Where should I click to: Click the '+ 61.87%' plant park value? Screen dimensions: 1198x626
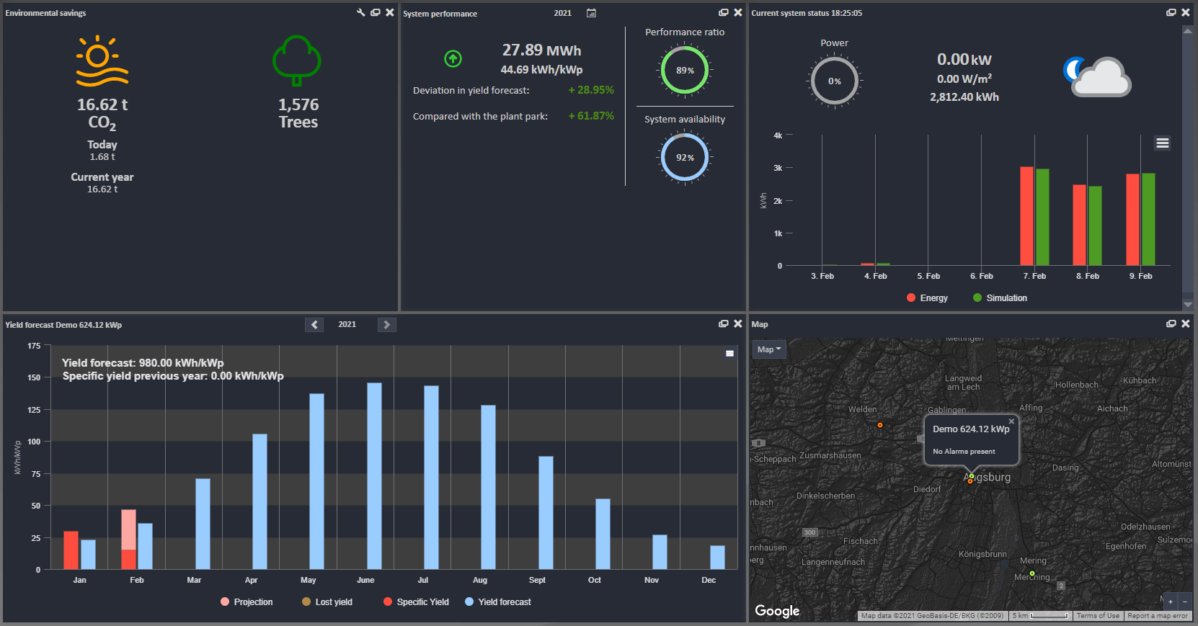point(591,116)
